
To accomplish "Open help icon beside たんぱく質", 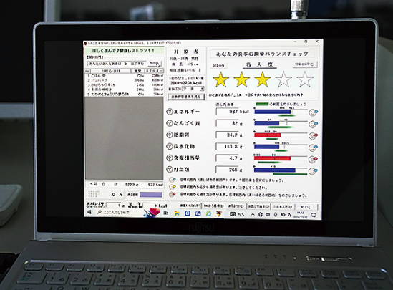I will pos(170,123).
